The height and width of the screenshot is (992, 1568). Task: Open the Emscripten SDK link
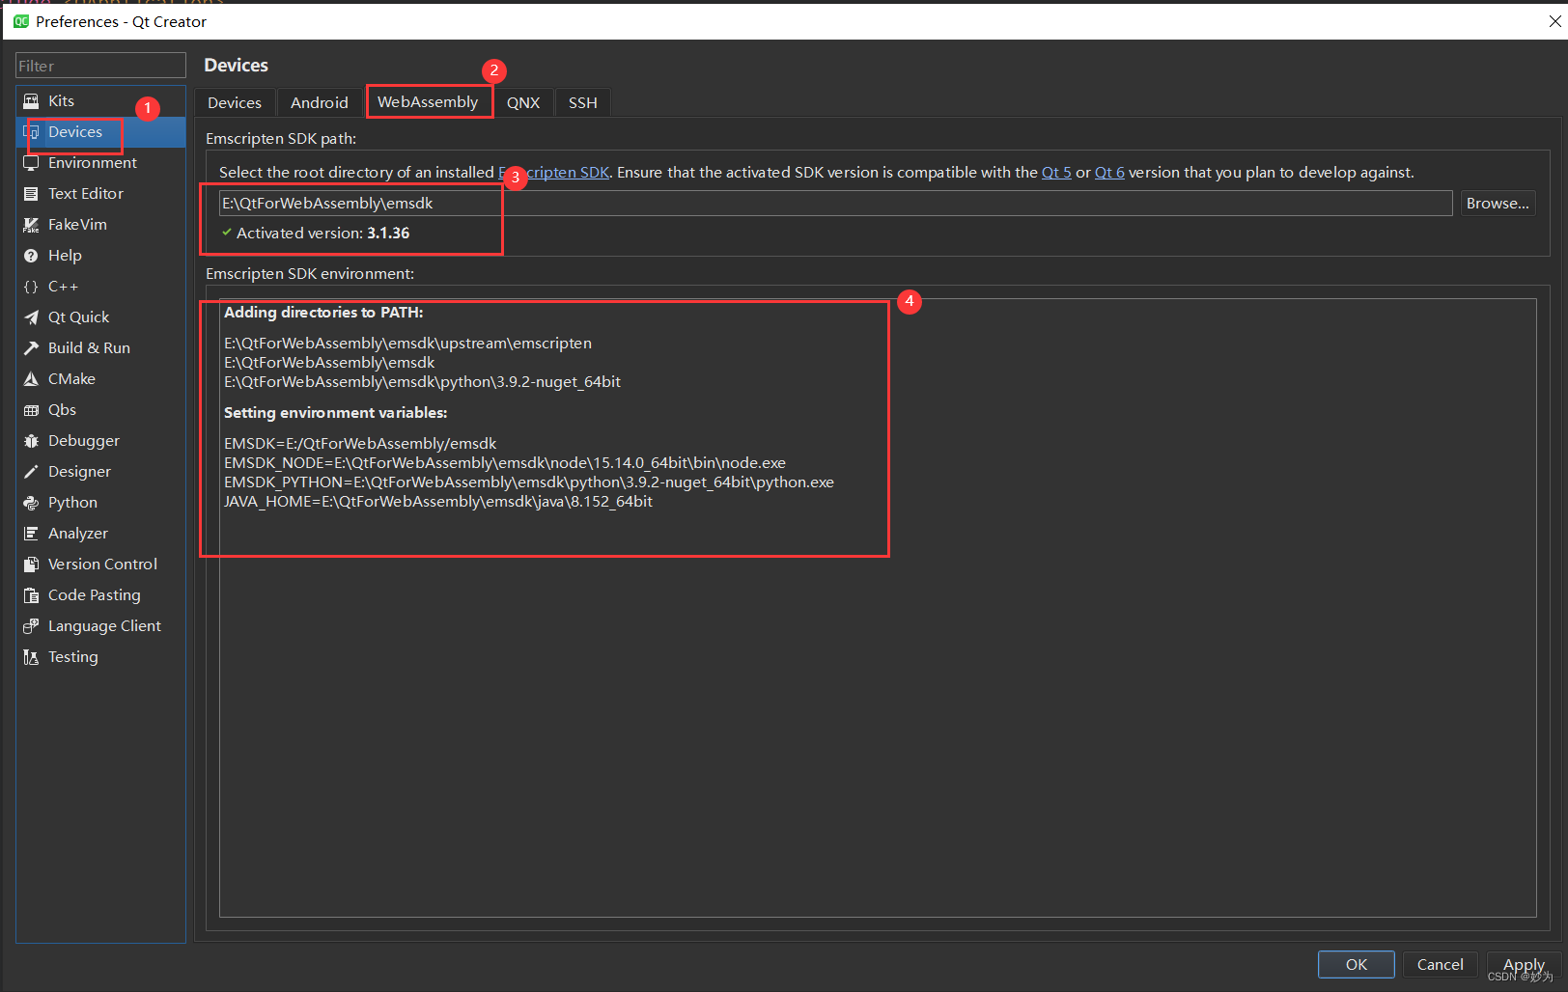(553, 173)
